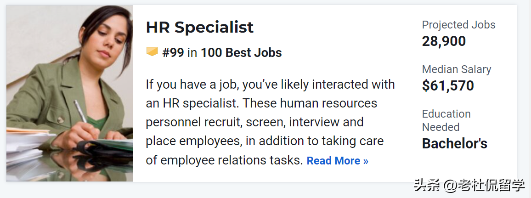Click the #99 rank number
531x198 pixels.
pos(173,53)
